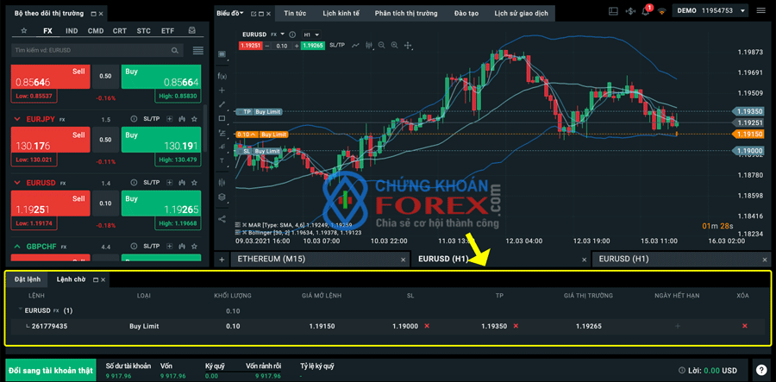Open the indicators f(x) tool
Image resolution: width=776 pixels, height=382 pixels.
[x=222, y=76]
